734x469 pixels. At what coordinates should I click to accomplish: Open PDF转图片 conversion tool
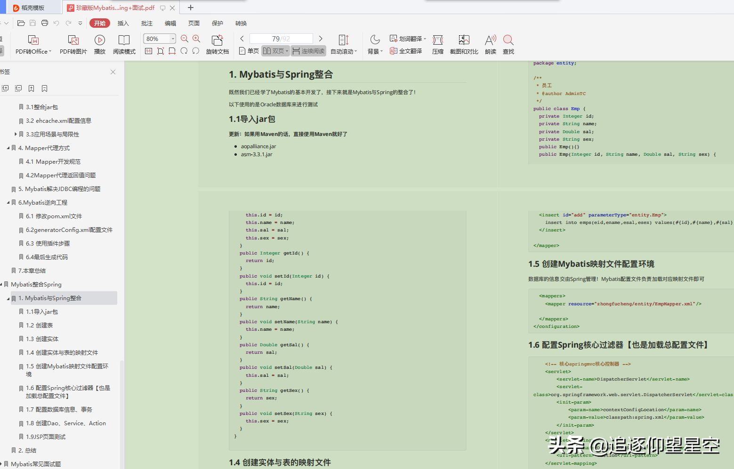click(73, 45)
